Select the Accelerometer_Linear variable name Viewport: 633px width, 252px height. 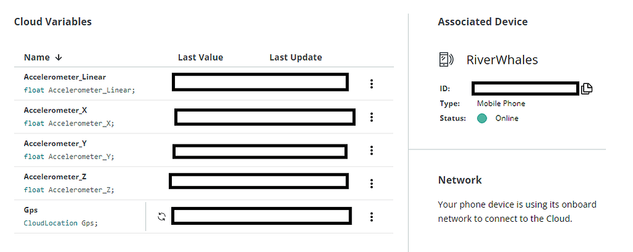(x=65, y=77)
